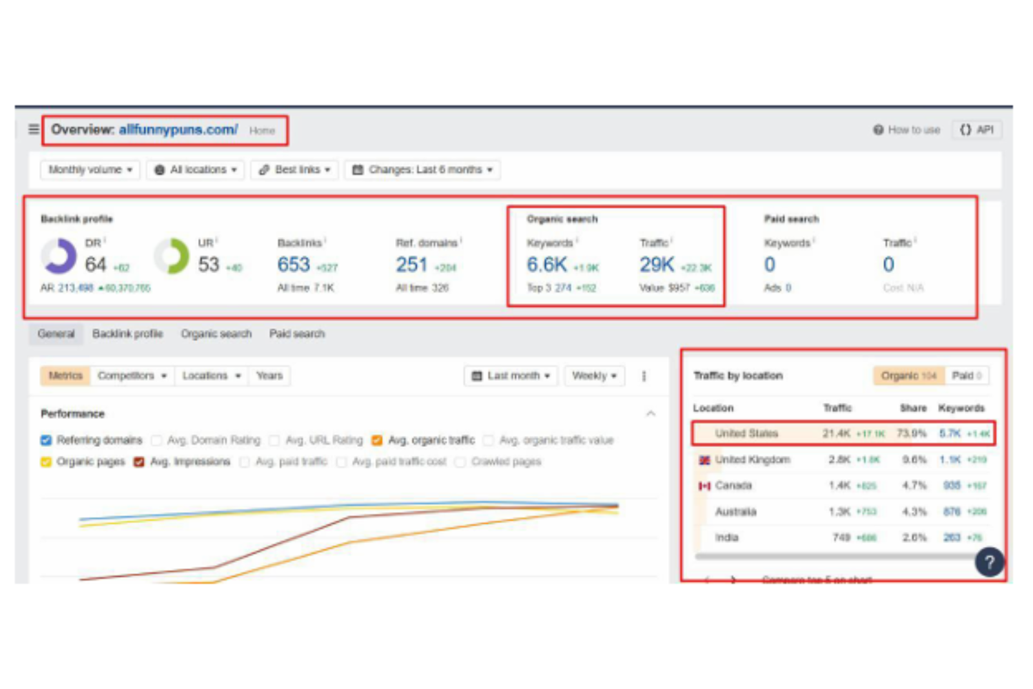Switch to the Backlink profile tab
The width and height of the screenshot is (1033, 689).
tap(127, 334)
